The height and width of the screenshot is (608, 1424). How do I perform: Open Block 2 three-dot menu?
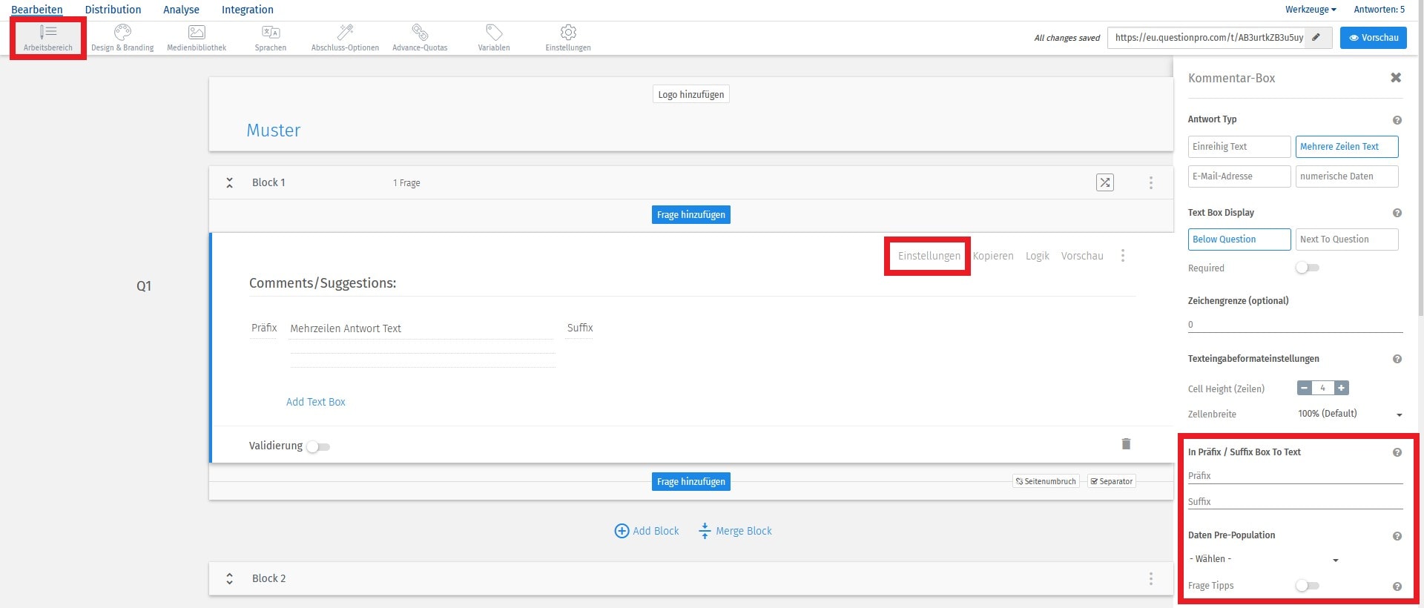[x=1151, y=578]
